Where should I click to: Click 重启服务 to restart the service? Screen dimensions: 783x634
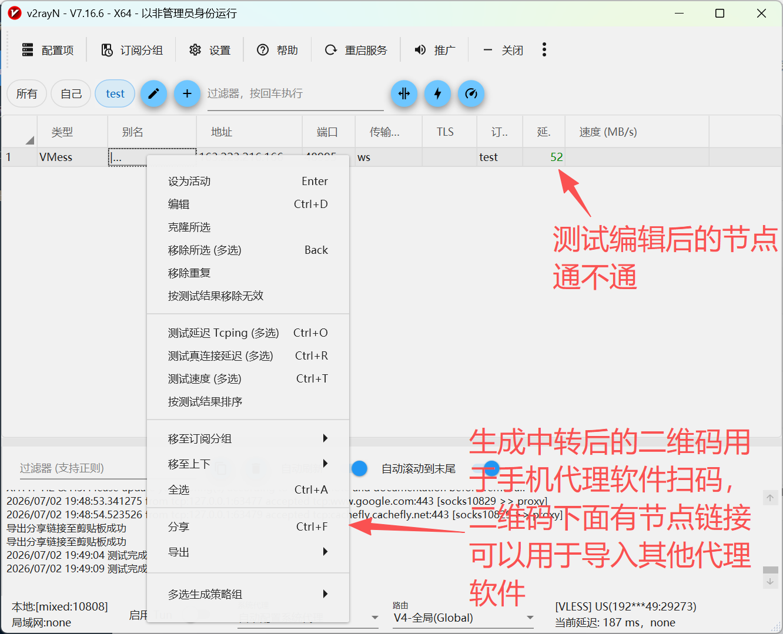pos(356,50)
